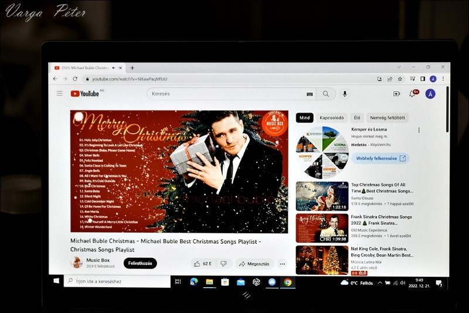Toggle the Chrome side panel icon

click(x=423, y=79)
